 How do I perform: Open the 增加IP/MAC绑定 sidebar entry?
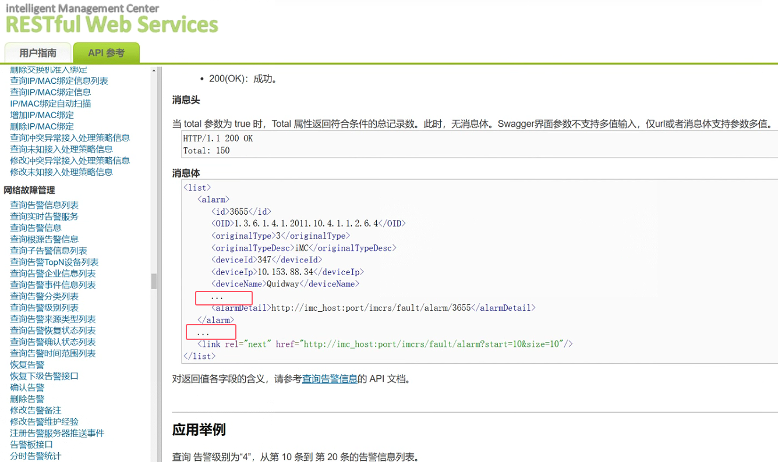(42, 115)
